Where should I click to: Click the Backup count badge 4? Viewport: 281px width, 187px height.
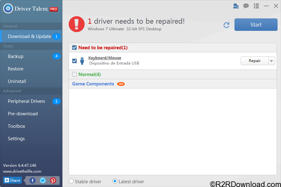pos(56,56)
